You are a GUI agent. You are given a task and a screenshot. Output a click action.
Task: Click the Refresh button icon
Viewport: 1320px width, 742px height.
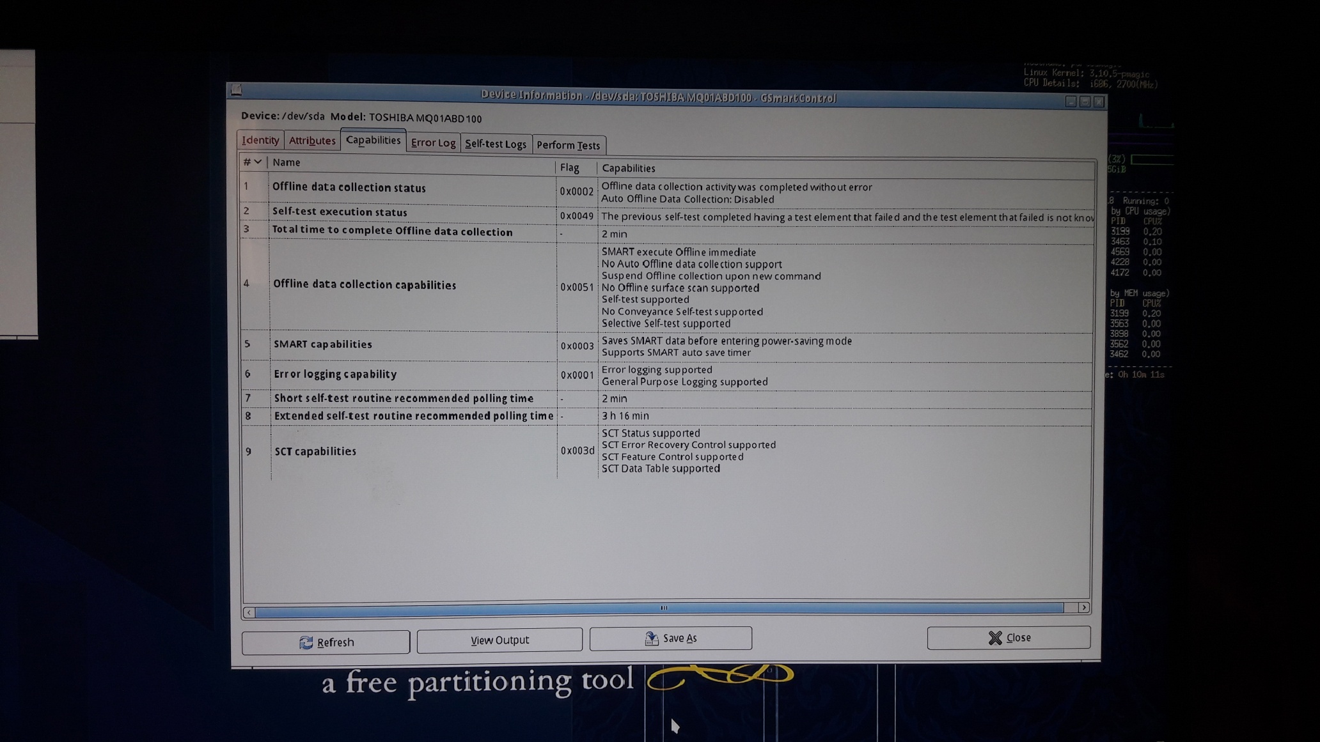(x=306, y=642)
